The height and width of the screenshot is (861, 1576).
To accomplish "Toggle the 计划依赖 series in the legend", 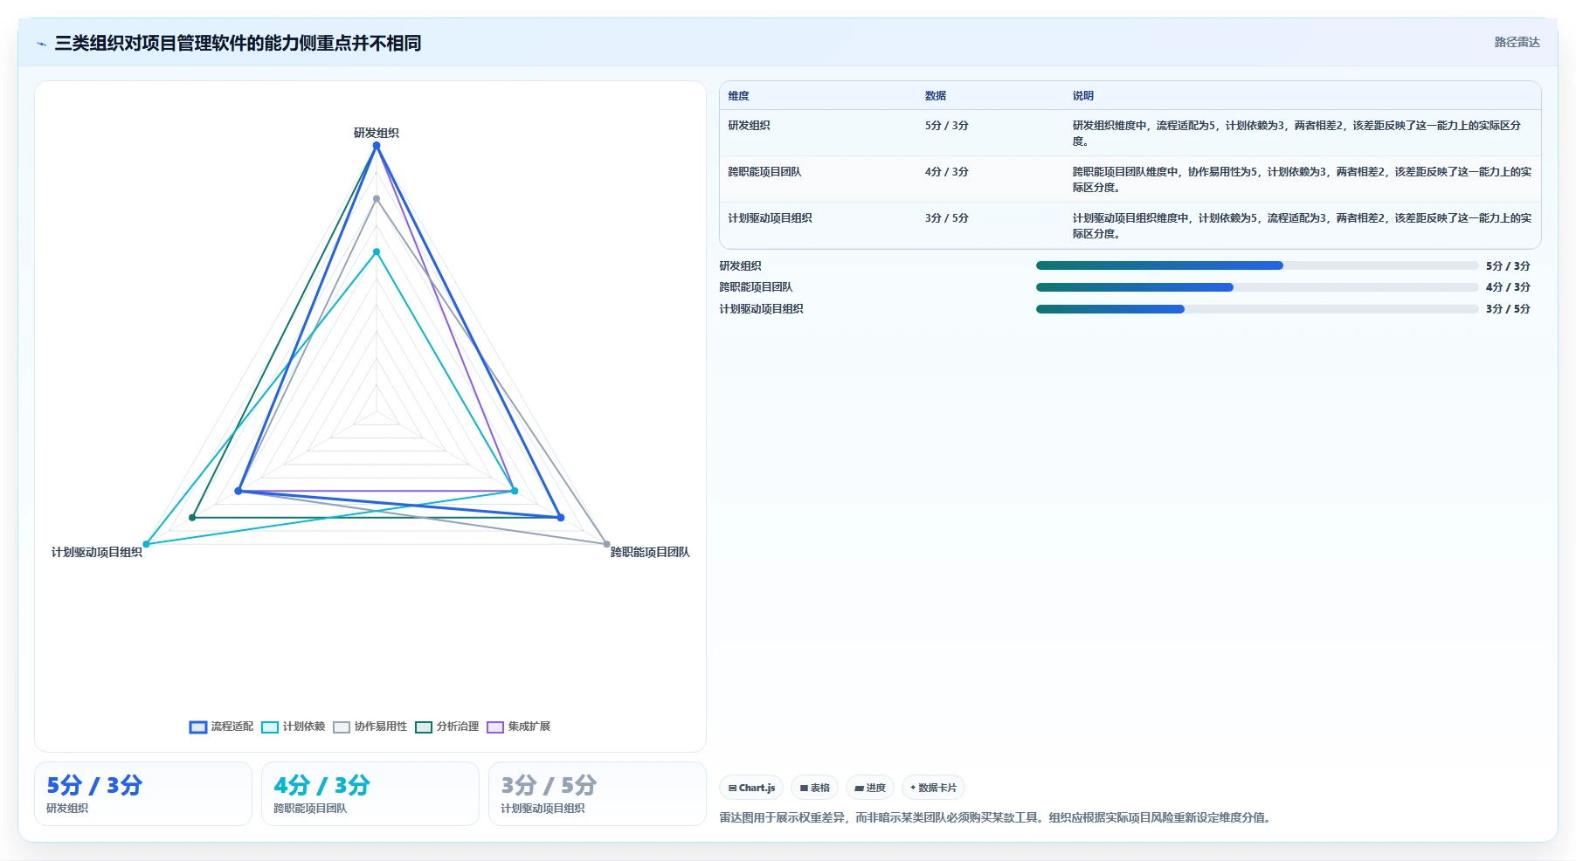I will tap(294, 727).
